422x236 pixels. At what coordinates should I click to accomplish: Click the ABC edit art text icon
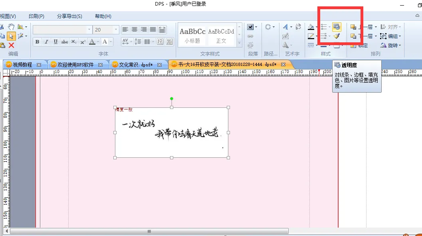[x=285, y=36]
